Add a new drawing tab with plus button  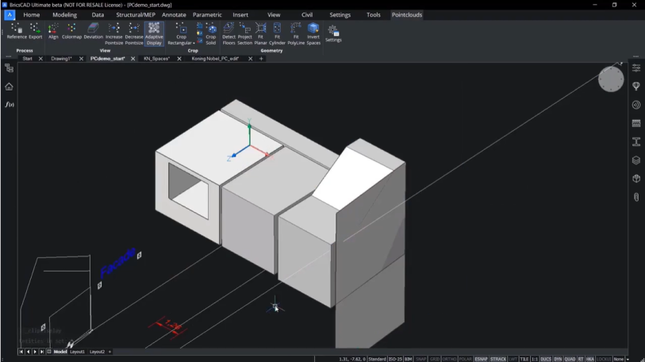(261, 58)
